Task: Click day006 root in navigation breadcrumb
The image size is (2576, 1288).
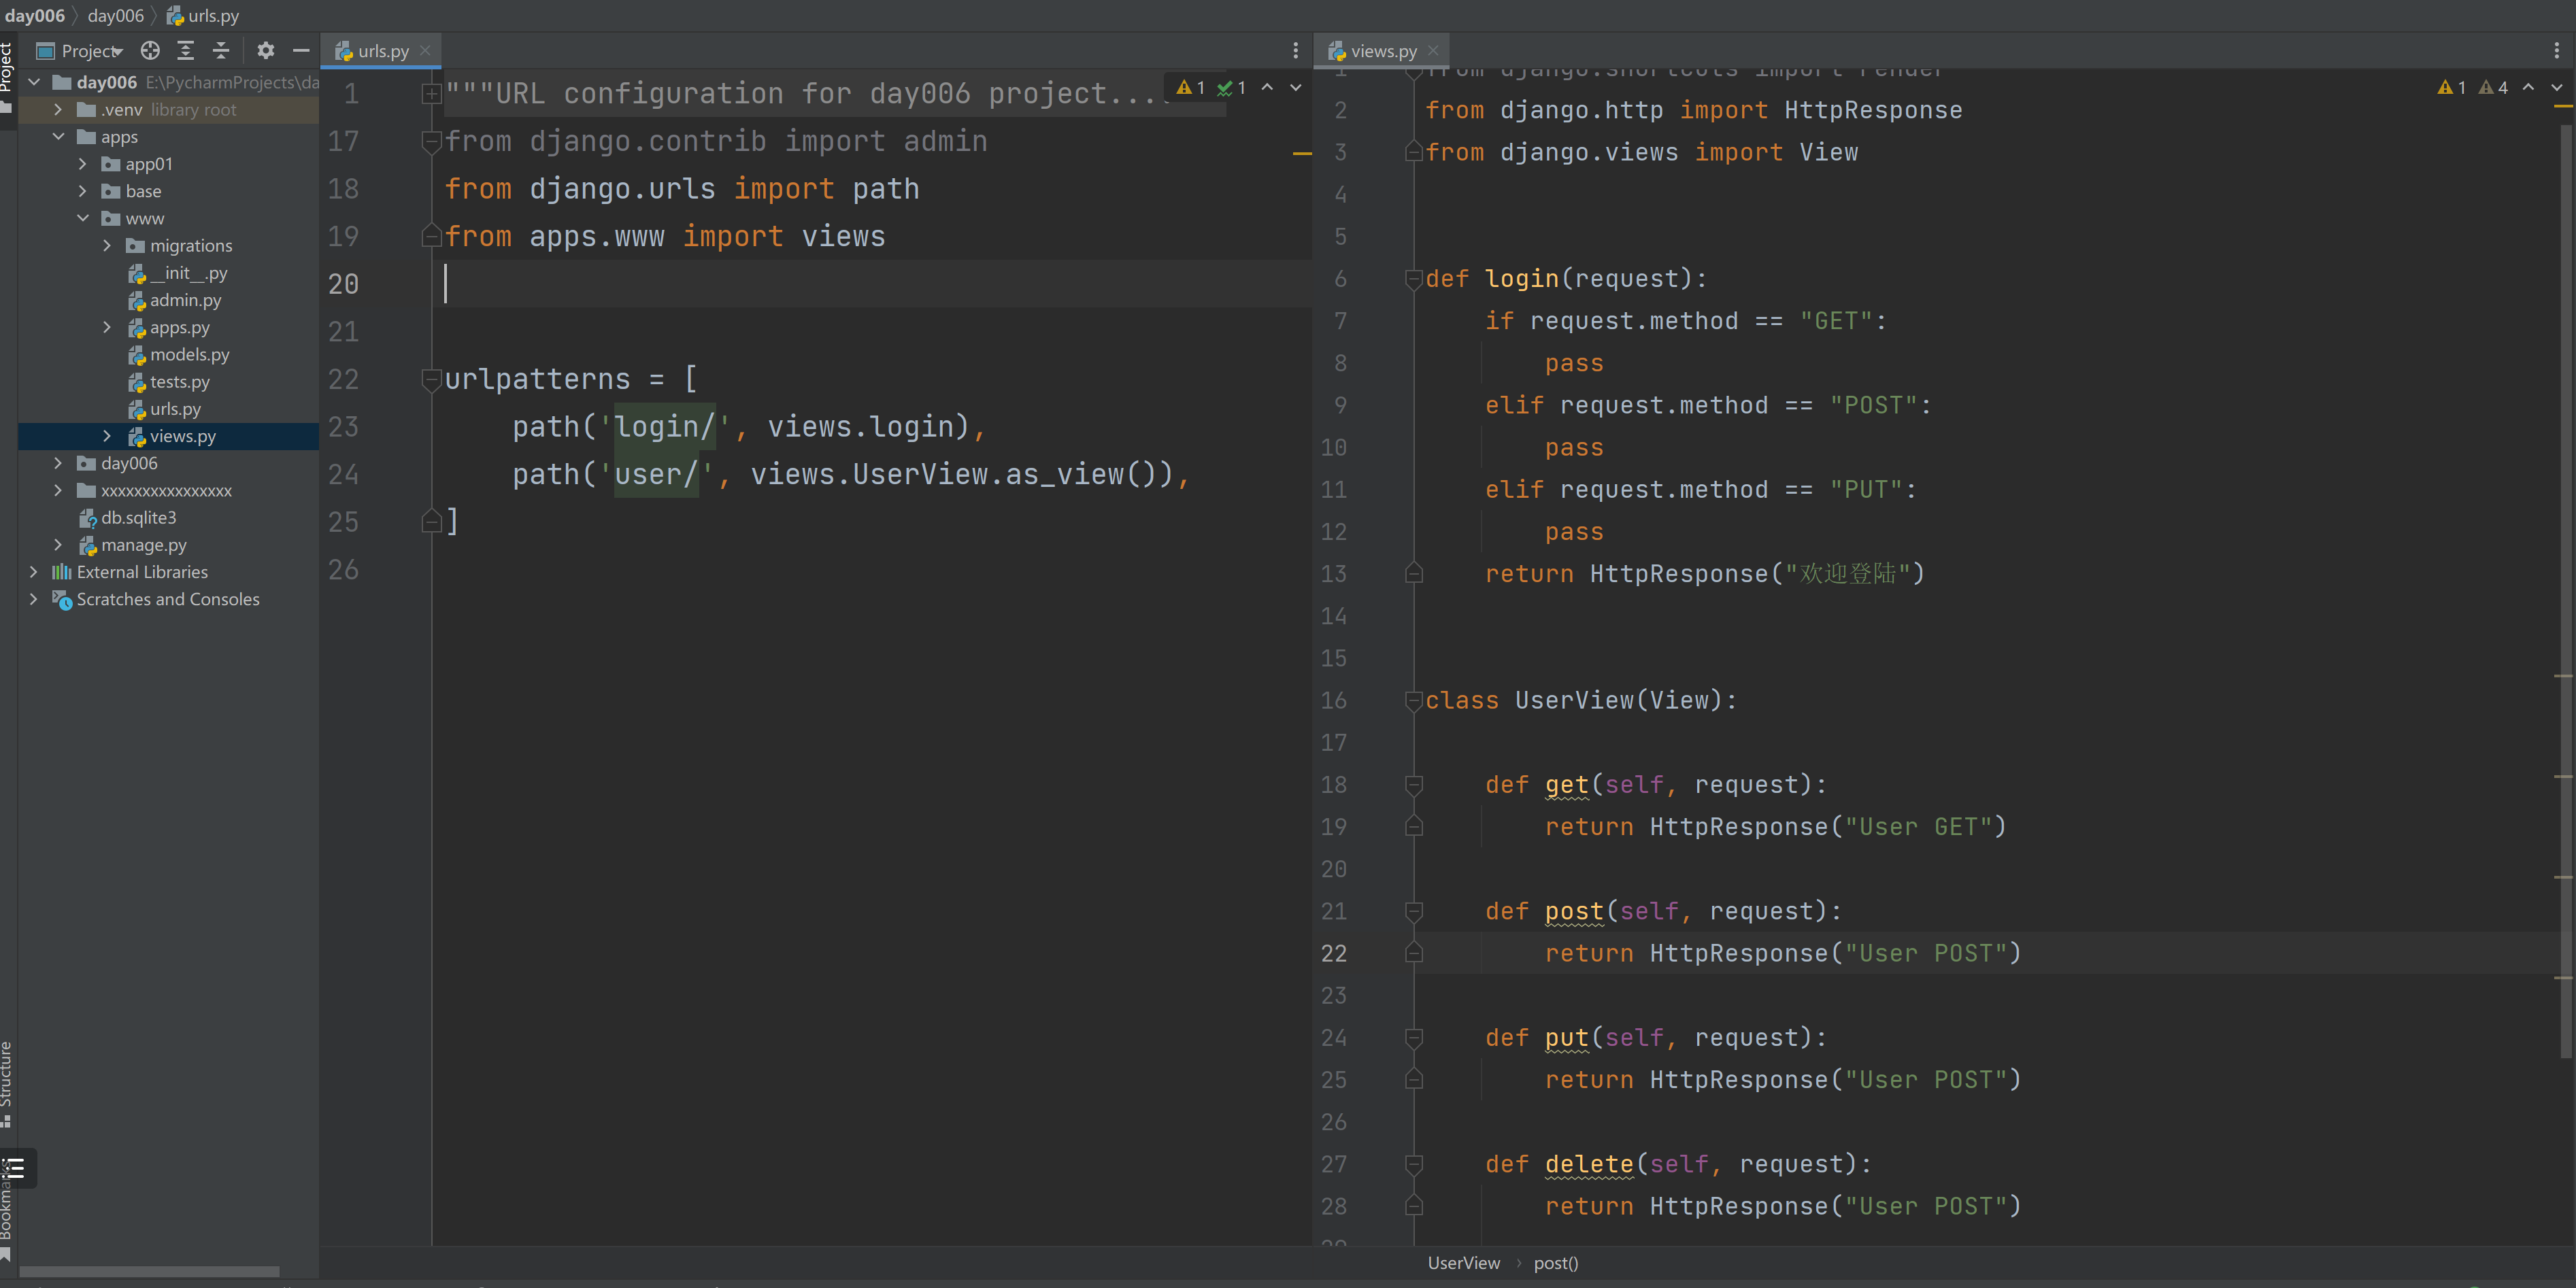Action: click(x=35, y=15)
